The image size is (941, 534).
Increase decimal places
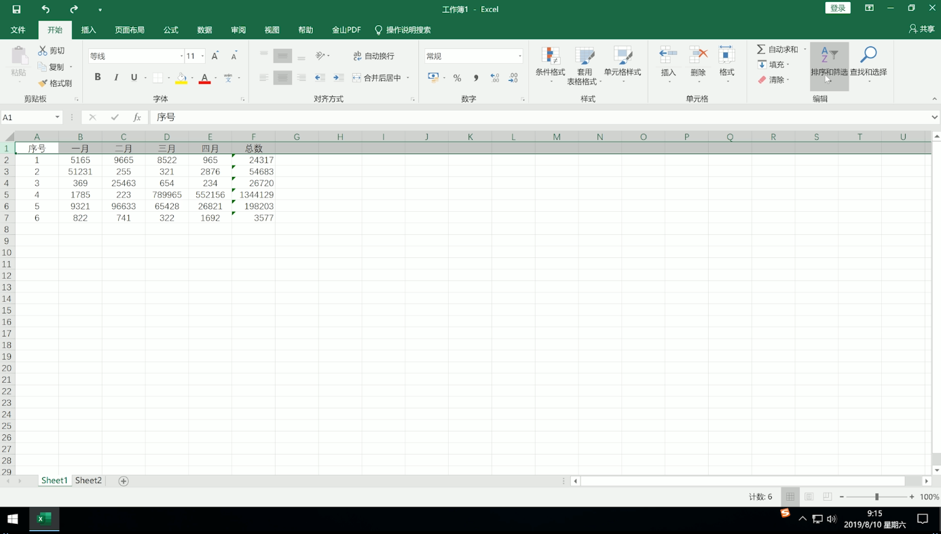pos(495,78)
